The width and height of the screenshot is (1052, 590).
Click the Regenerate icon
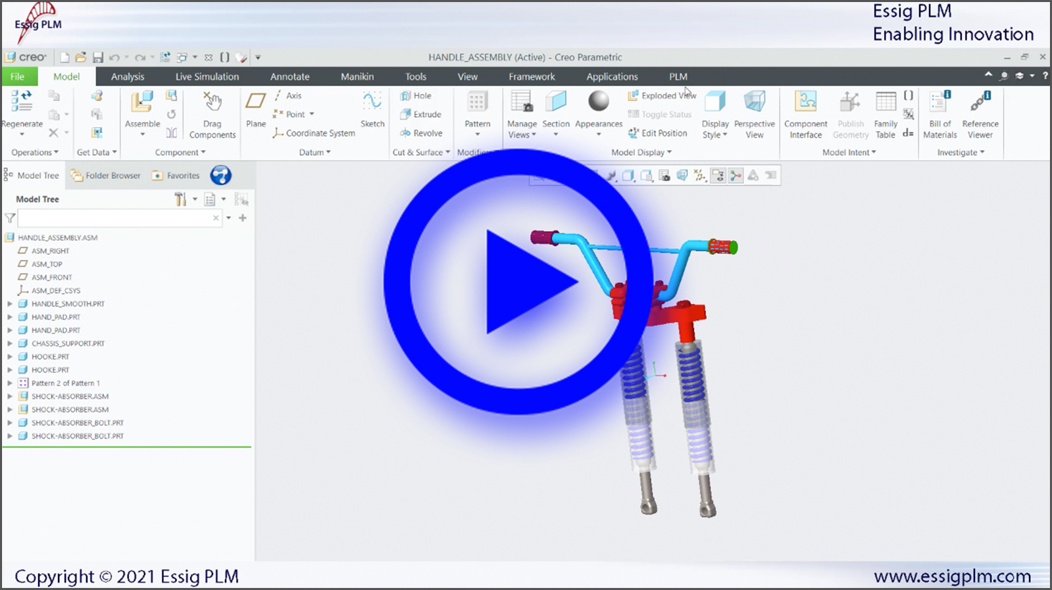(x=22, y=101)
